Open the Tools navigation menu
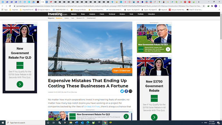222x125 pixels. 131,14
